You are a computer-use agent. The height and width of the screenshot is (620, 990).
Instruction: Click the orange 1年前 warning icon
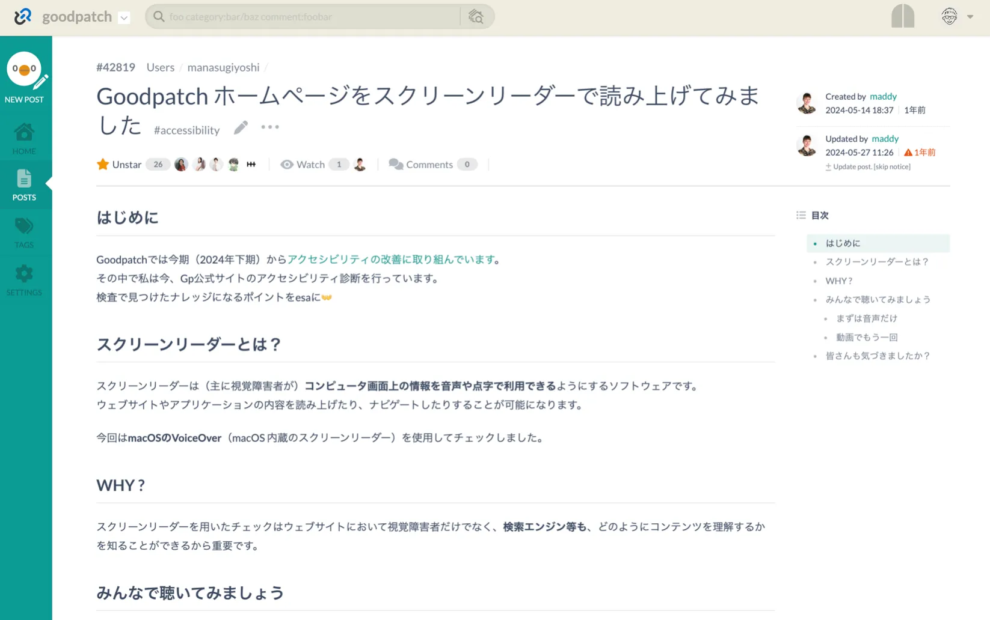908,153
